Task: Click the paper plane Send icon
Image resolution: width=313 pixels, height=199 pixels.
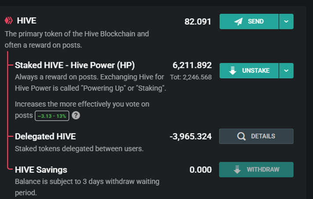Action: tap(238, 21)
